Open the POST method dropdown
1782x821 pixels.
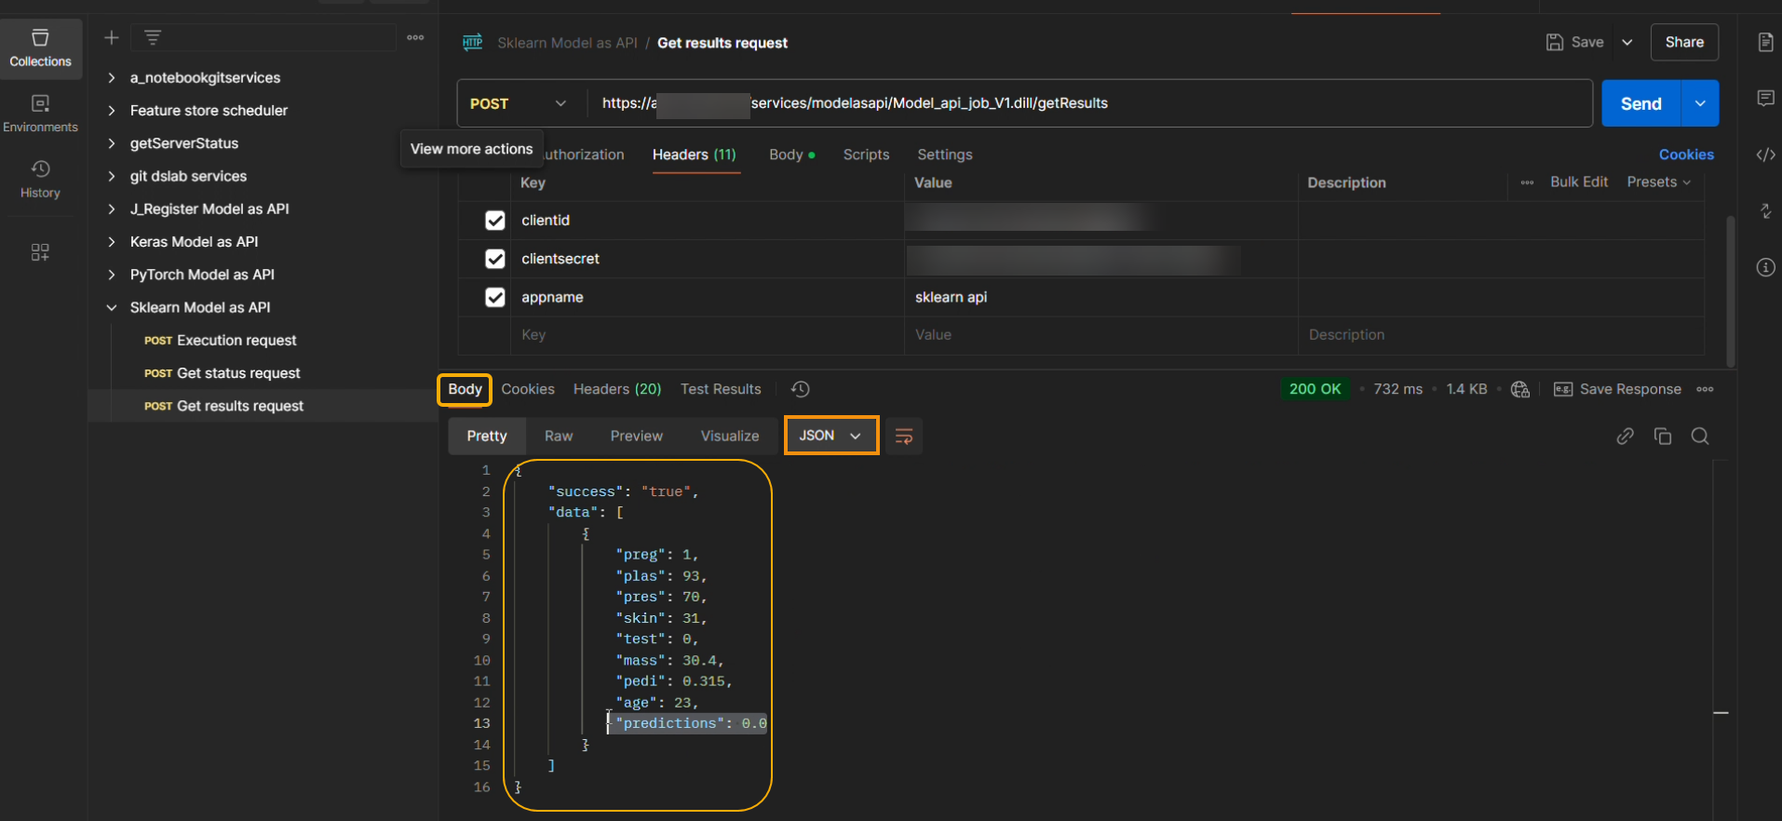click(x=519, y=103)
